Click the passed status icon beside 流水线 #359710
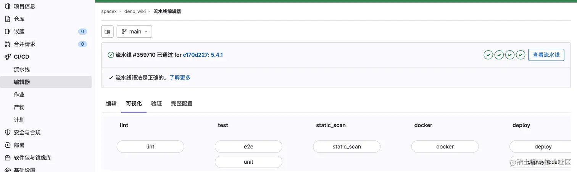577x172 pixels. click(111, 55)
